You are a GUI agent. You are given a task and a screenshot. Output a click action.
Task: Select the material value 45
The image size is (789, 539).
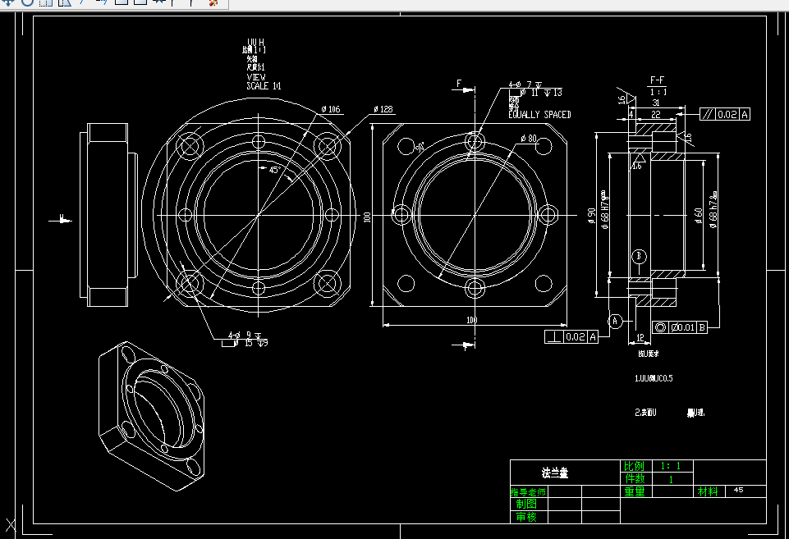[739, 490]
